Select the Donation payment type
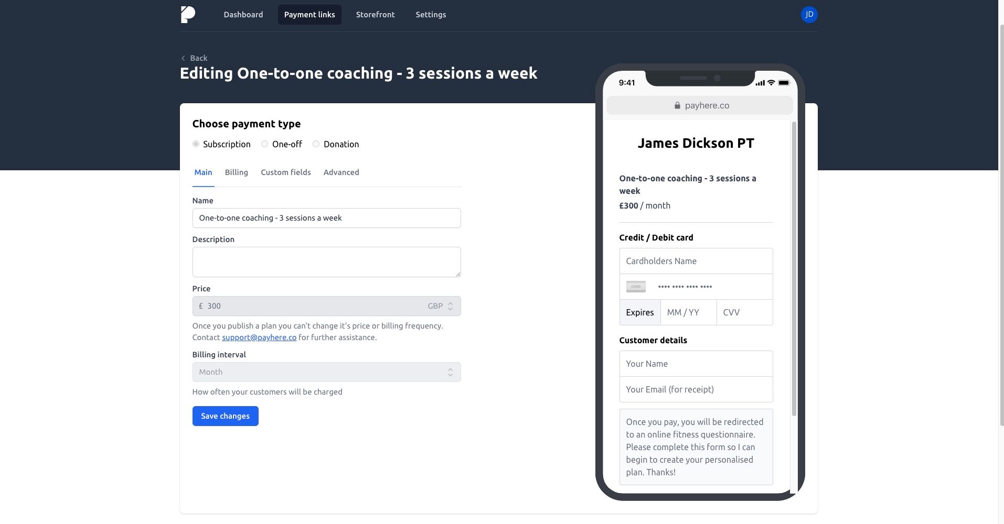This screenshot has height=524, width=1004. click(x=316, y=144)
